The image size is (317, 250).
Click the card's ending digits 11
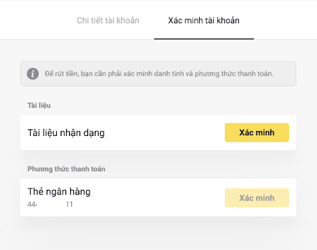[x=69, y=204]
